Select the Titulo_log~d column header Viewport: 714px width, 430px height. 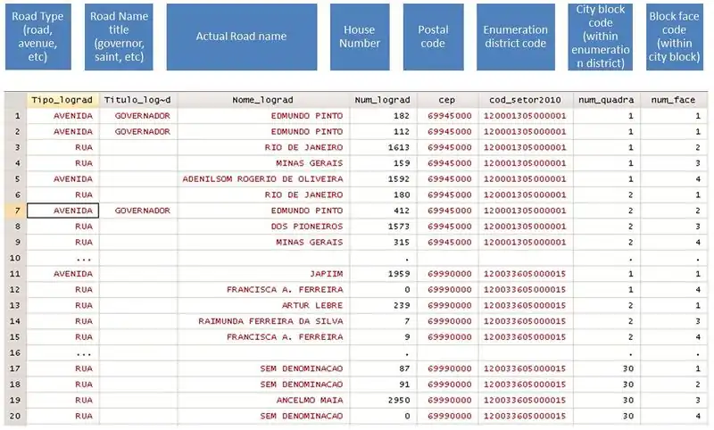point(137,100)
